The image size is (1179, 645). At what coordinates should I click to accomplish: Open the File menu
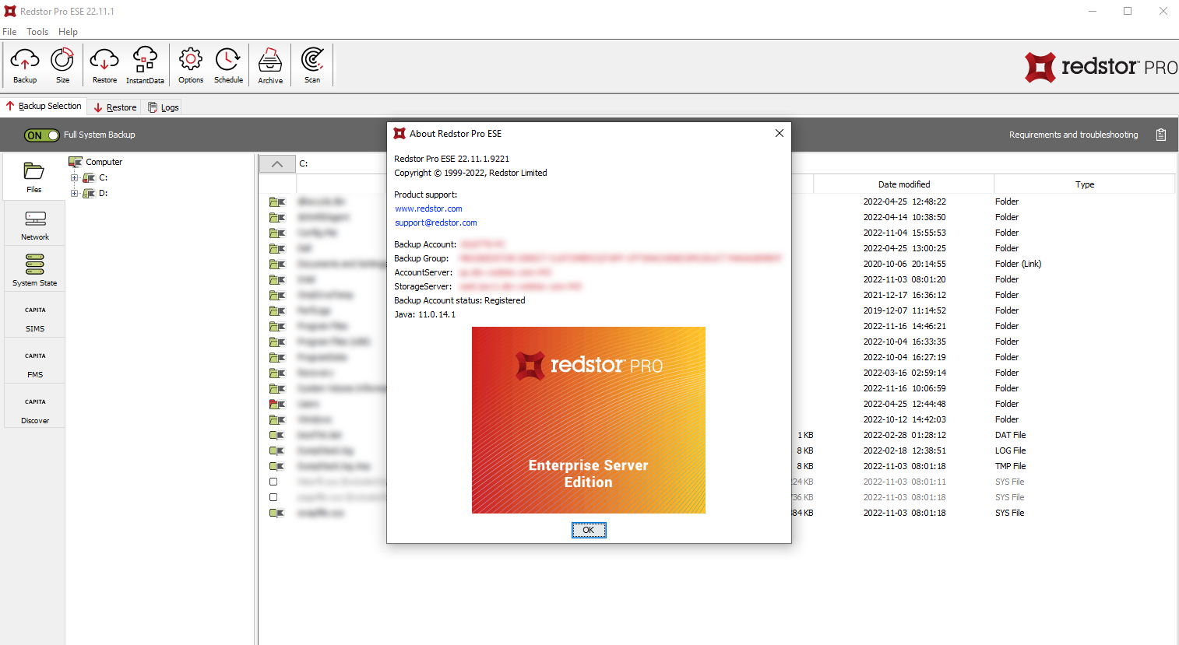point(9,32)
